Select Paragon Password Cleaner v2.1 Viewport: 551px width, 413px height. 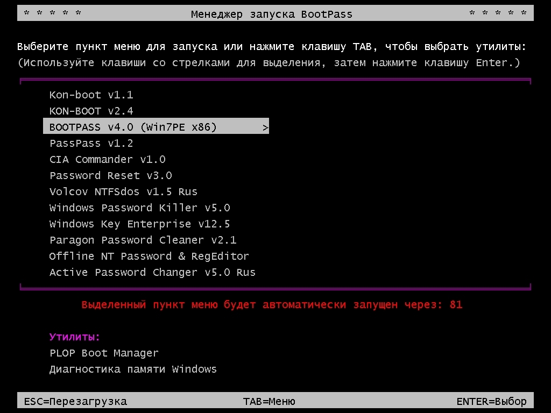(143, 240)
